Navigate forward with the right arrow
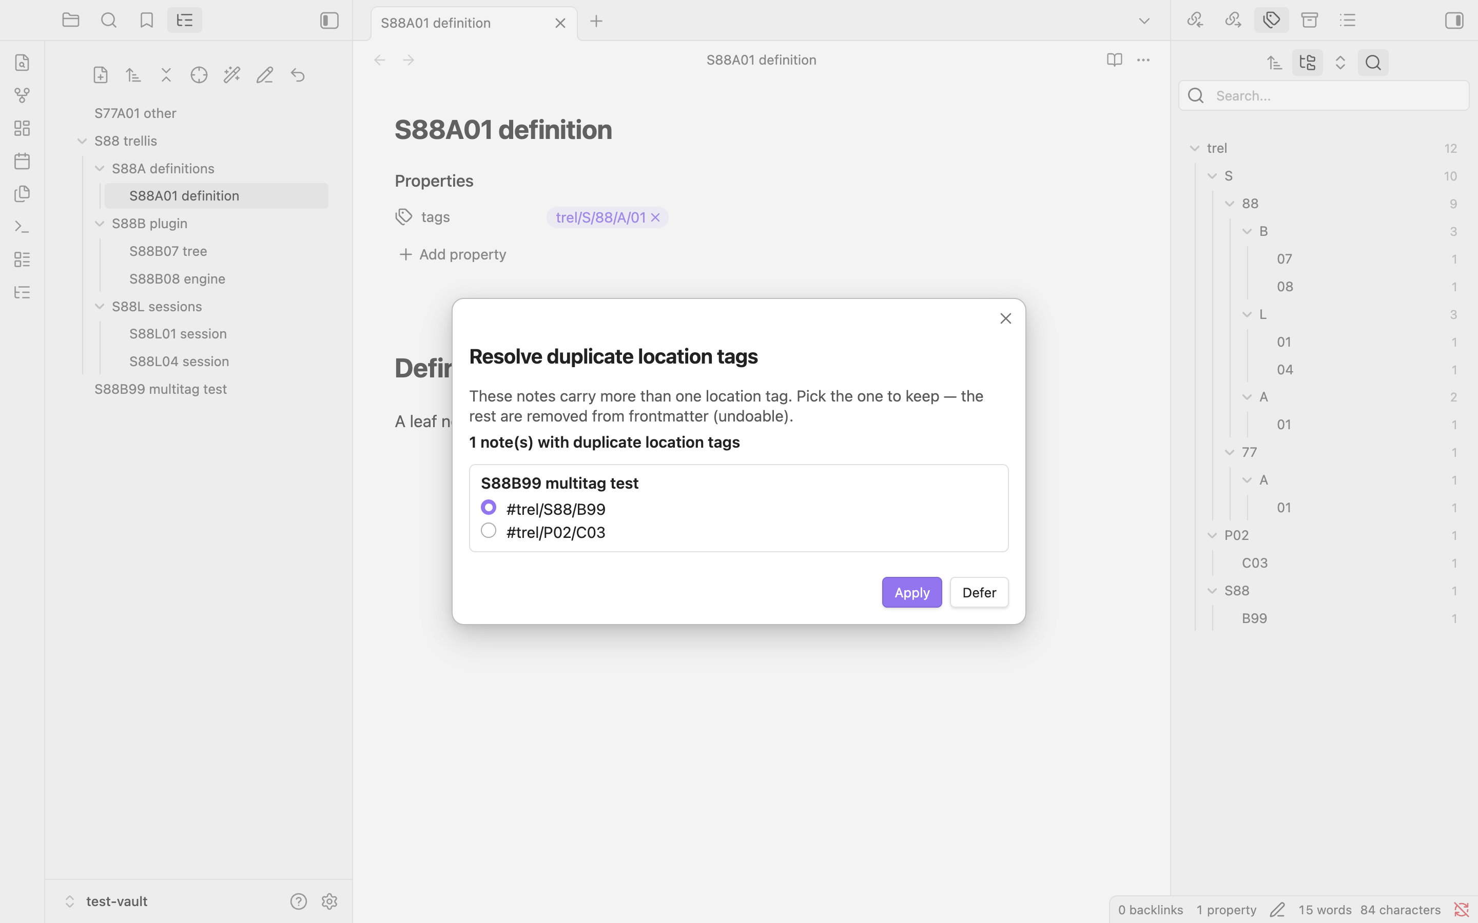This screenshot has width=1478, height=923. tap(409, 60)
